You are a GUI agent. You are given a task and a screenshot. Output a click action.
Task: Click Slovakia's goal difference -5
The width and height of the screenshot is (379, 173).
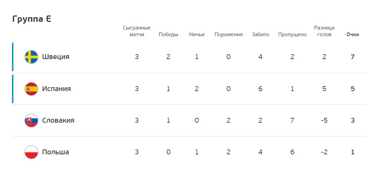point(324,121)
